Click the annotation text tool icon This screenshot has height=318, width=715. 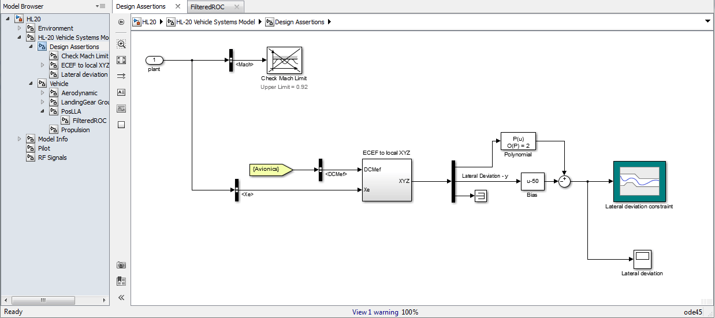121,92
